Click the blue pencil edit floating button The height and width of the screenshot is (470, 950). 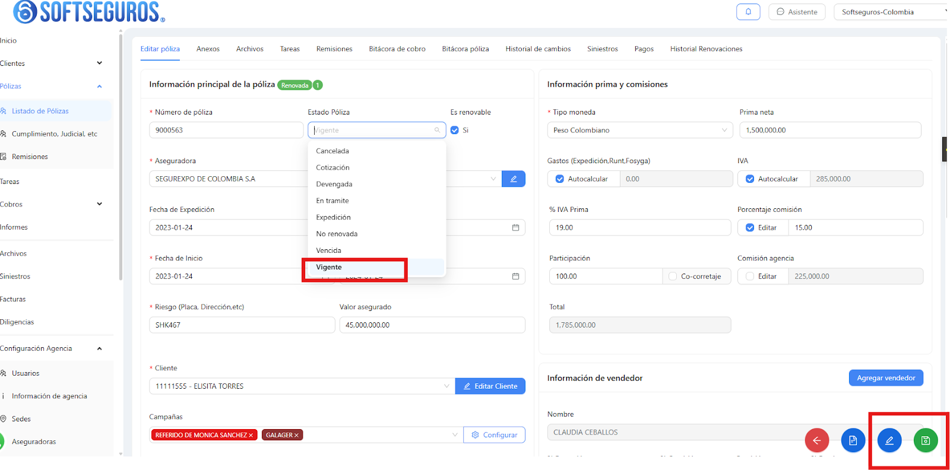(889, 440)
